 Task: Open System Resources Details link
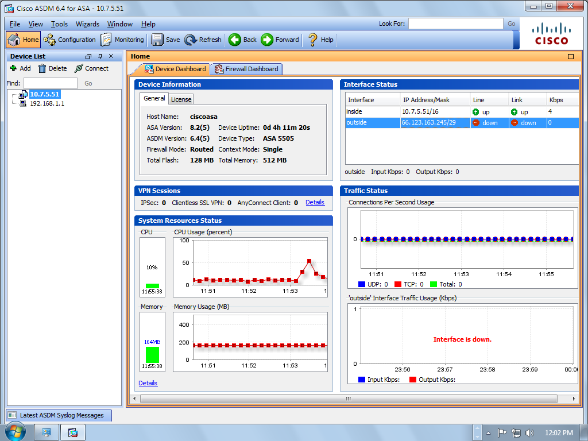click(148, 383)
